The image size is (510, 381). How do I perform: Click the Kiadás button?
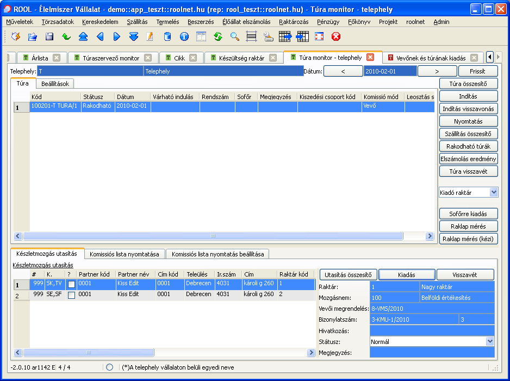coord(406,274)
